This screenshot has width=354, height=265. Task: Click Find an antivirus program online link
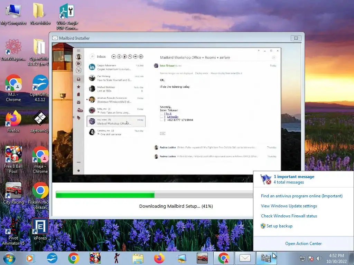tap(301, 196)
